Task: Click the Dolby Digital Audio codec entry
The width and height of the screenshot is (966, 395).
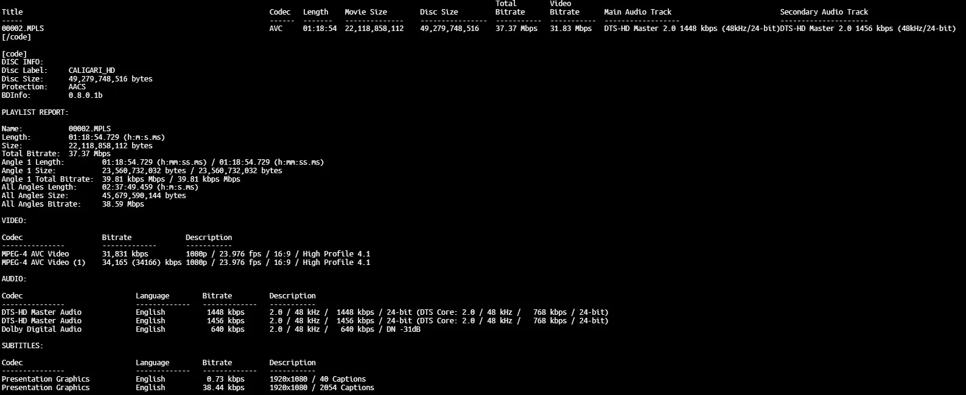Action: click(41, 329)
